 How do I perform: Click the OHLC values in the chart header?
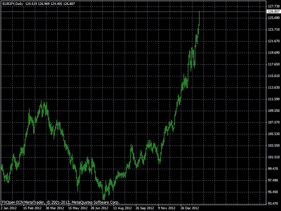(45, 3)
